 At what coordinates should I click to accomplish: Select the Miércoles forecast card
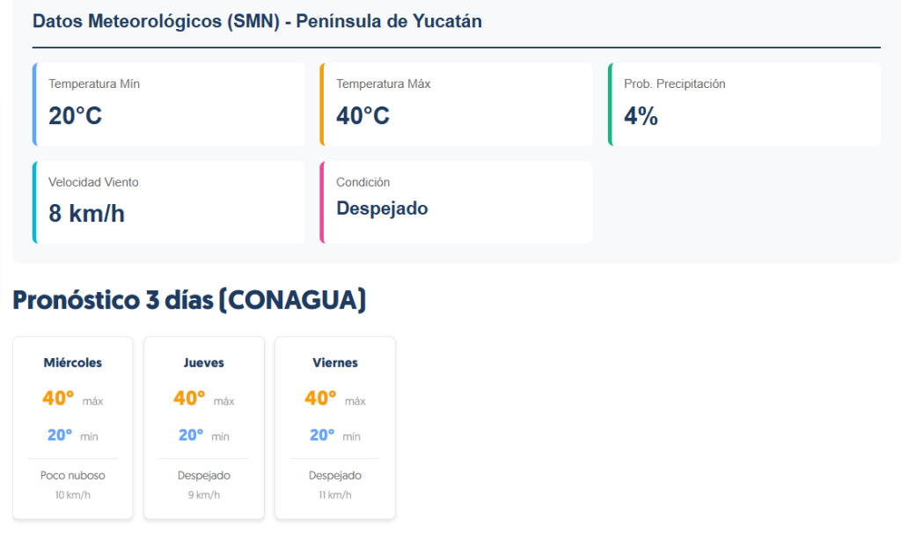pos(73,428)
